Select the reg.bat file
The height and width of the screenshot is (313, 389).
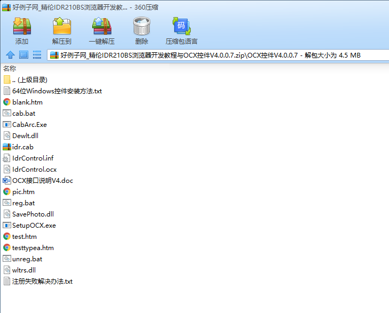(19, 203)
